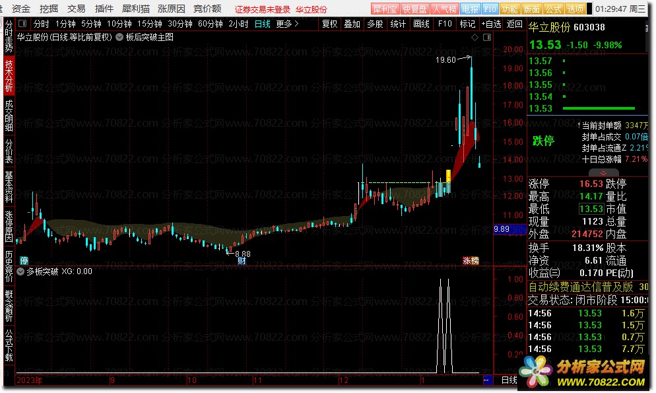This screenshot has height=393, width=656.
Task: Open the 技术分析 sidebar tab
Action: coord(9,76)
